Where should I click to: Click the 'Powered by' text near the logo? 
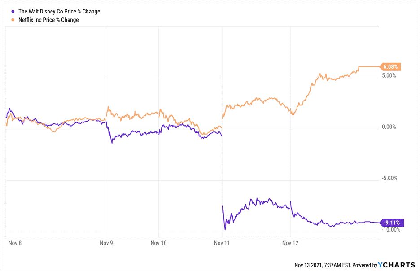[x=364, y=265]
